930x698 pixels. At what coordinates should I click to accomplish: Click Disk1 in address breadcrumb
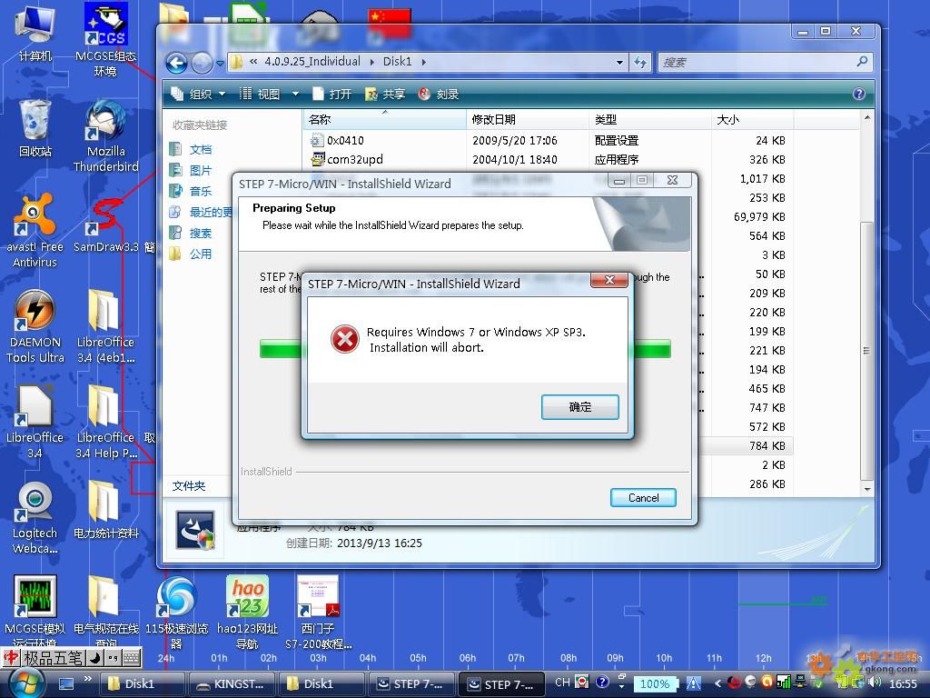click(x=397, y=62)
